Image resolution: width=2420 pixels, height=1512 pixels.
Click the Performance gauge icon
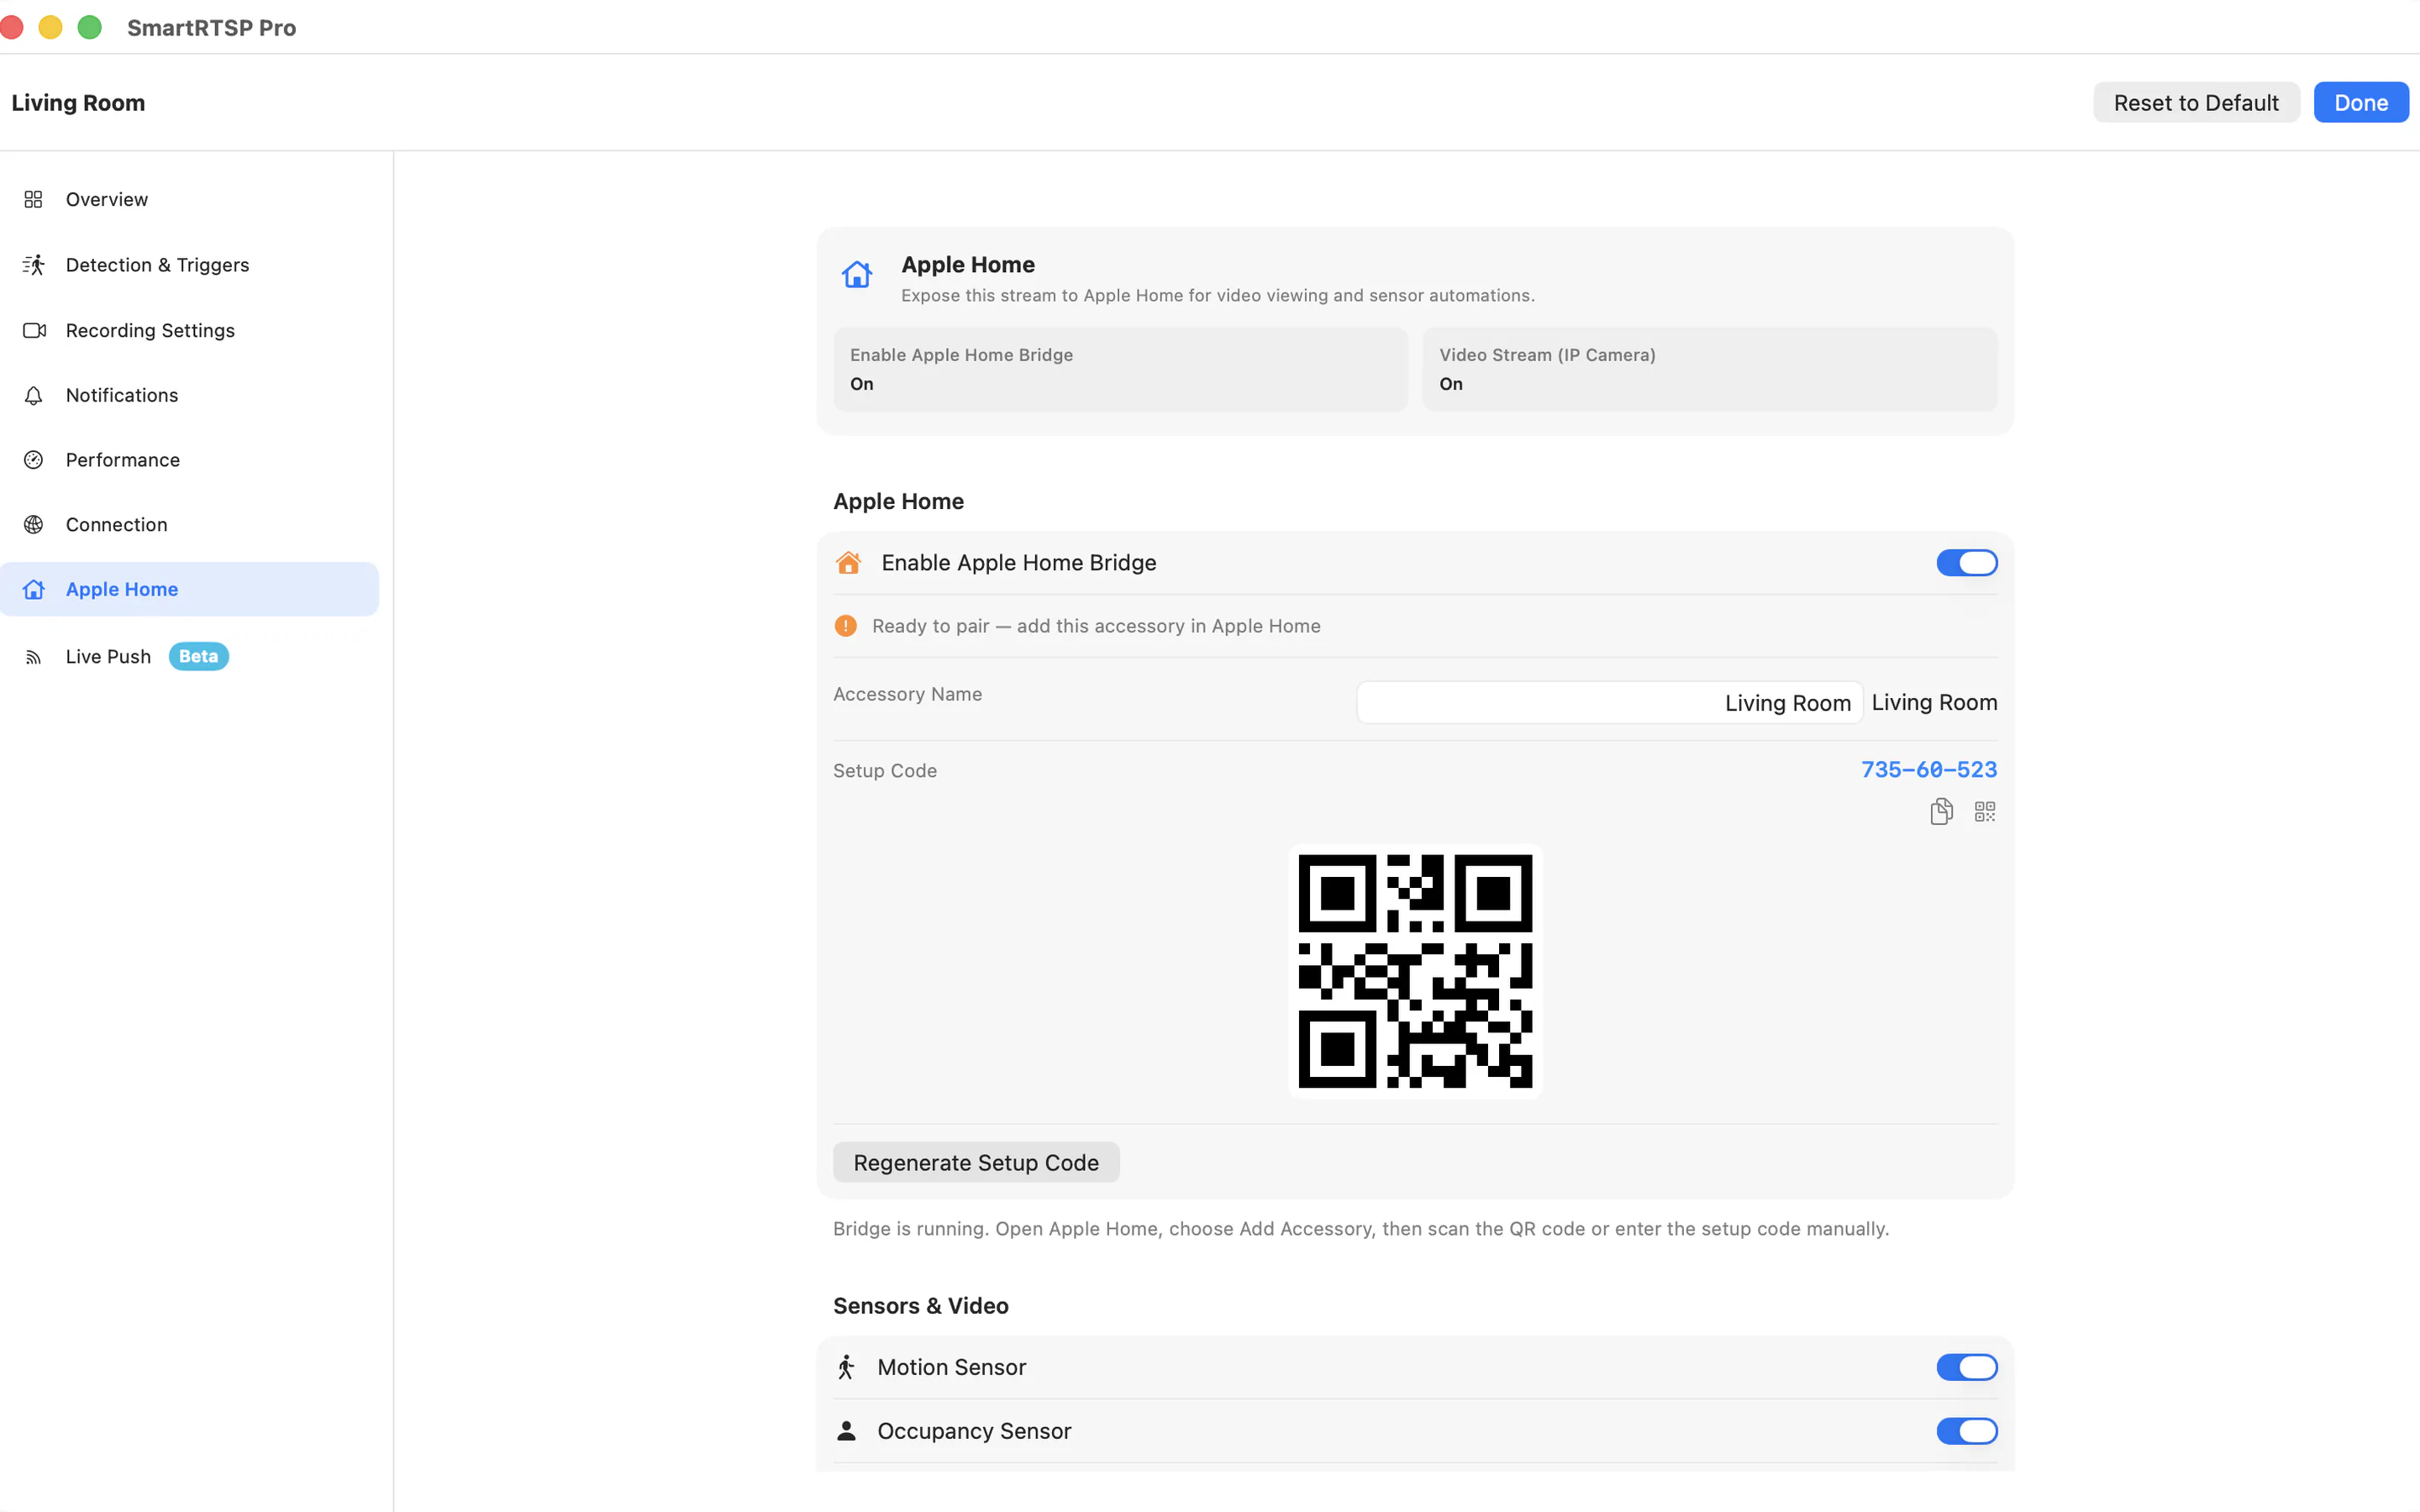pyautogui.click(x=34, y=460)
